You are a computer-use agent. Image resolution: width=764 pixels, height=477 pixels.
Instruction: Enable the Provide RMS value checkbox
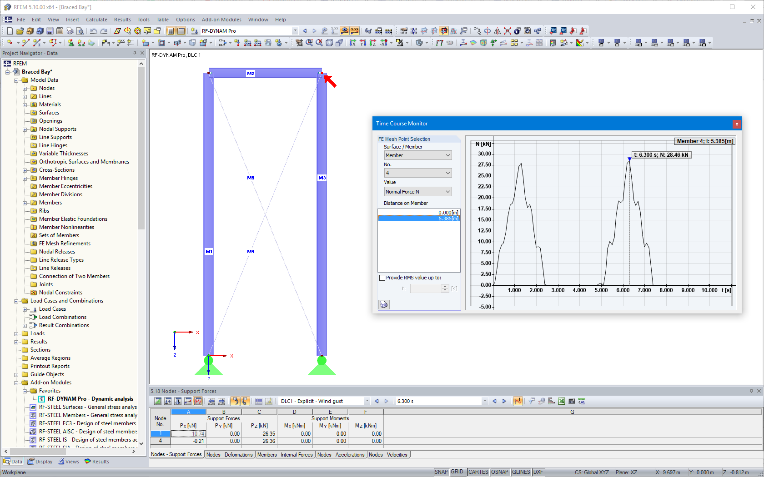tap(382, 278)
